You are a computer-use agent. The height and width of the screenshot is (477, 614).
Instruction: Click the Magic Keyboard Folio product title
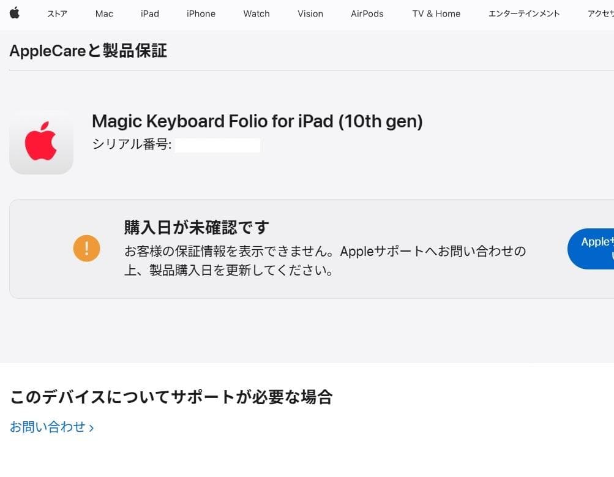[x=257, y=121]
